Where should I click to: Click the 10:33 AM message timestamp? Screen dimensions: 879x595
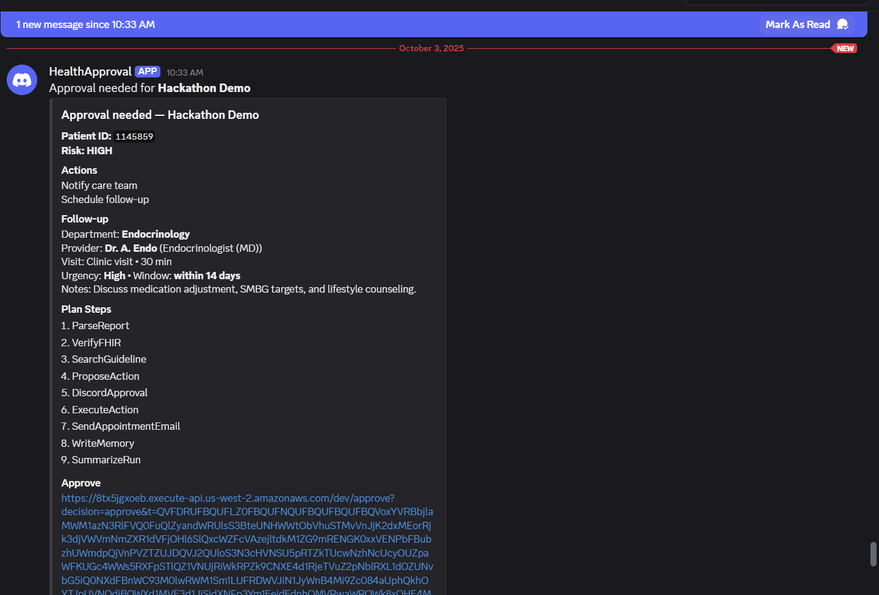[x=185, y=73]
